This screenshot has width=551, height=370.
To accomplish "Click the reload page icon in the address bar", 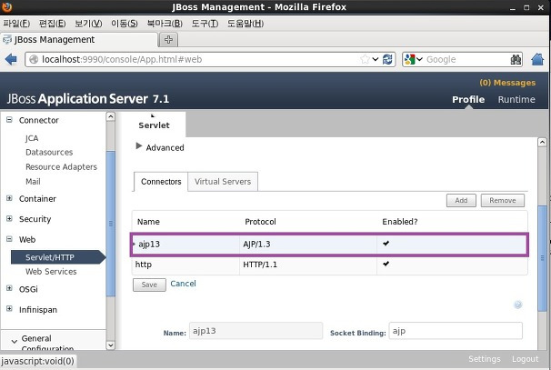I will [x=387, y=59].
